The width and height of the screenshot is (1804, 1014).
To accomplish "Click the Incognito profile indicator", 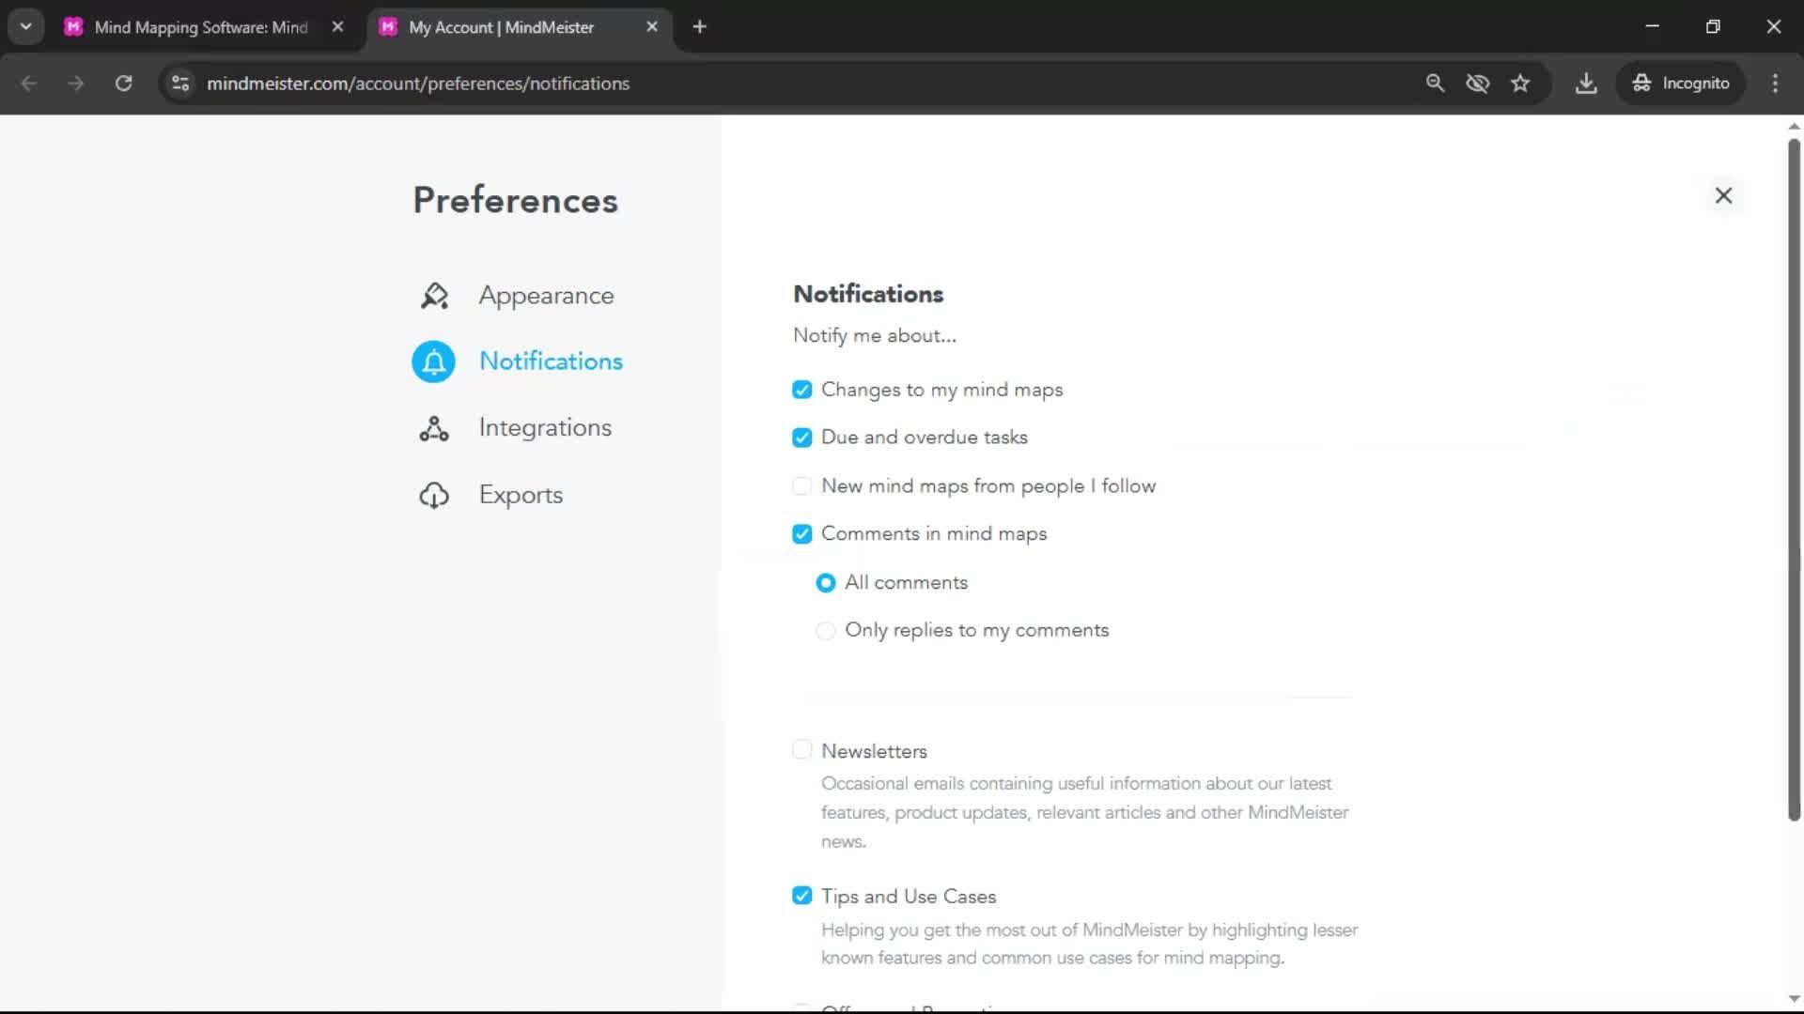I will click(1681, 84).
